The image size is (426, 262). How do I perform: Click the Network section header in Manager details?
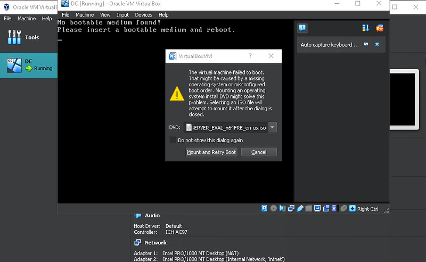coord(155,242)
